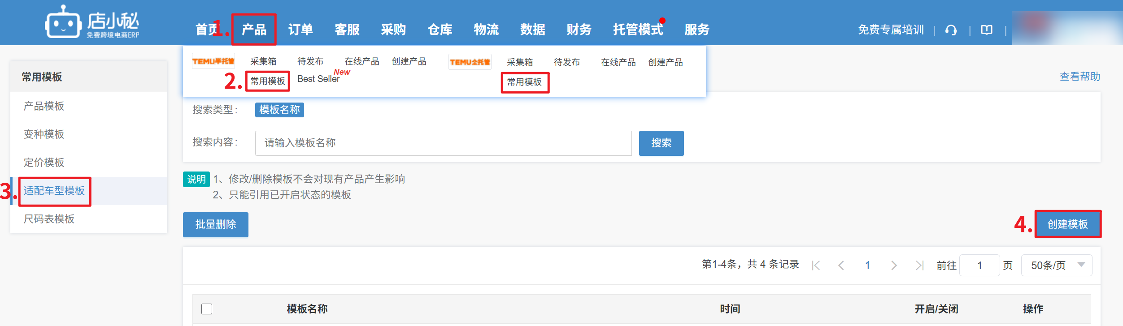
Task: Click the 批量删除 button
Action: pos(216,225)
